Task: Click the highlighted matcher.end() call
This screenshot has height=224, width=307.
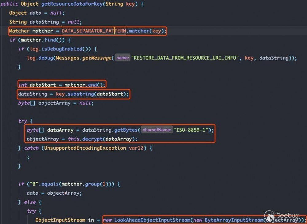Action: pyautogui.click(x=84, y=85)
